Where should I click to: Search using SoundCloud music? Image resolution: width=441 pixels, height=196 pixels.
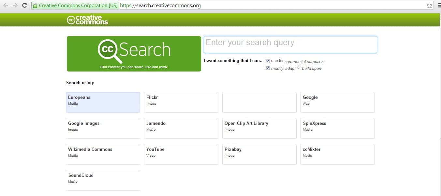pos(103,180)
